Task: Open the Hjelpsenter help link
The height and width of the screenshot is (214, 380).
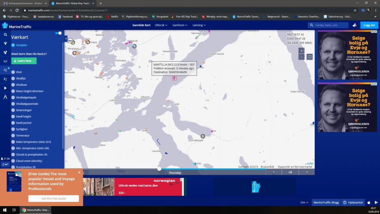Action: point(353,202)
